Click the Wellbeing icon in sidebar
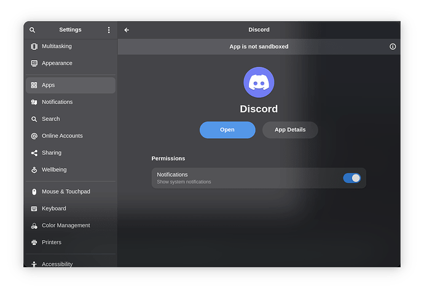The width and height of the screenshot is (424, 293). pyautogui.click(x=34, y=170)
